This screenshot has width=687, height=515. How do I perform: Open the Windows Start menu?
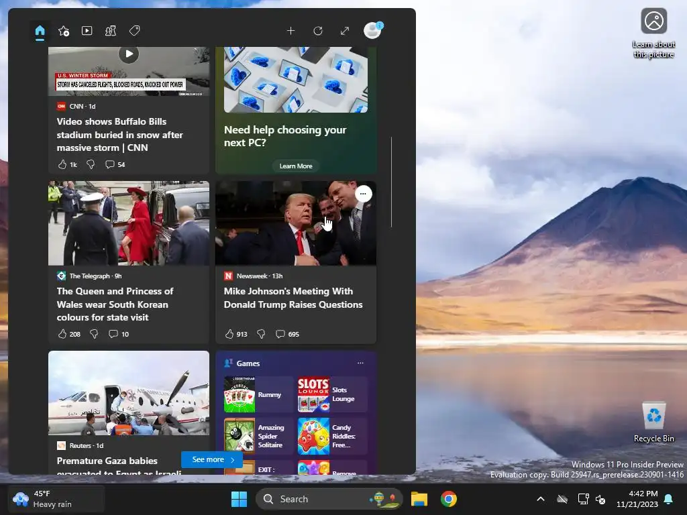[x=240, y=499]
